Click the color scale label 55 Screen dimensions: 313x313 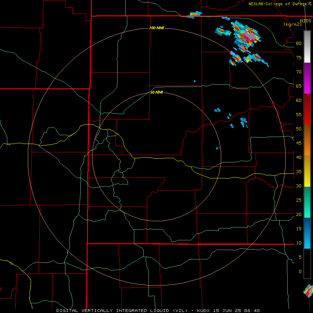tap(299, 114)
